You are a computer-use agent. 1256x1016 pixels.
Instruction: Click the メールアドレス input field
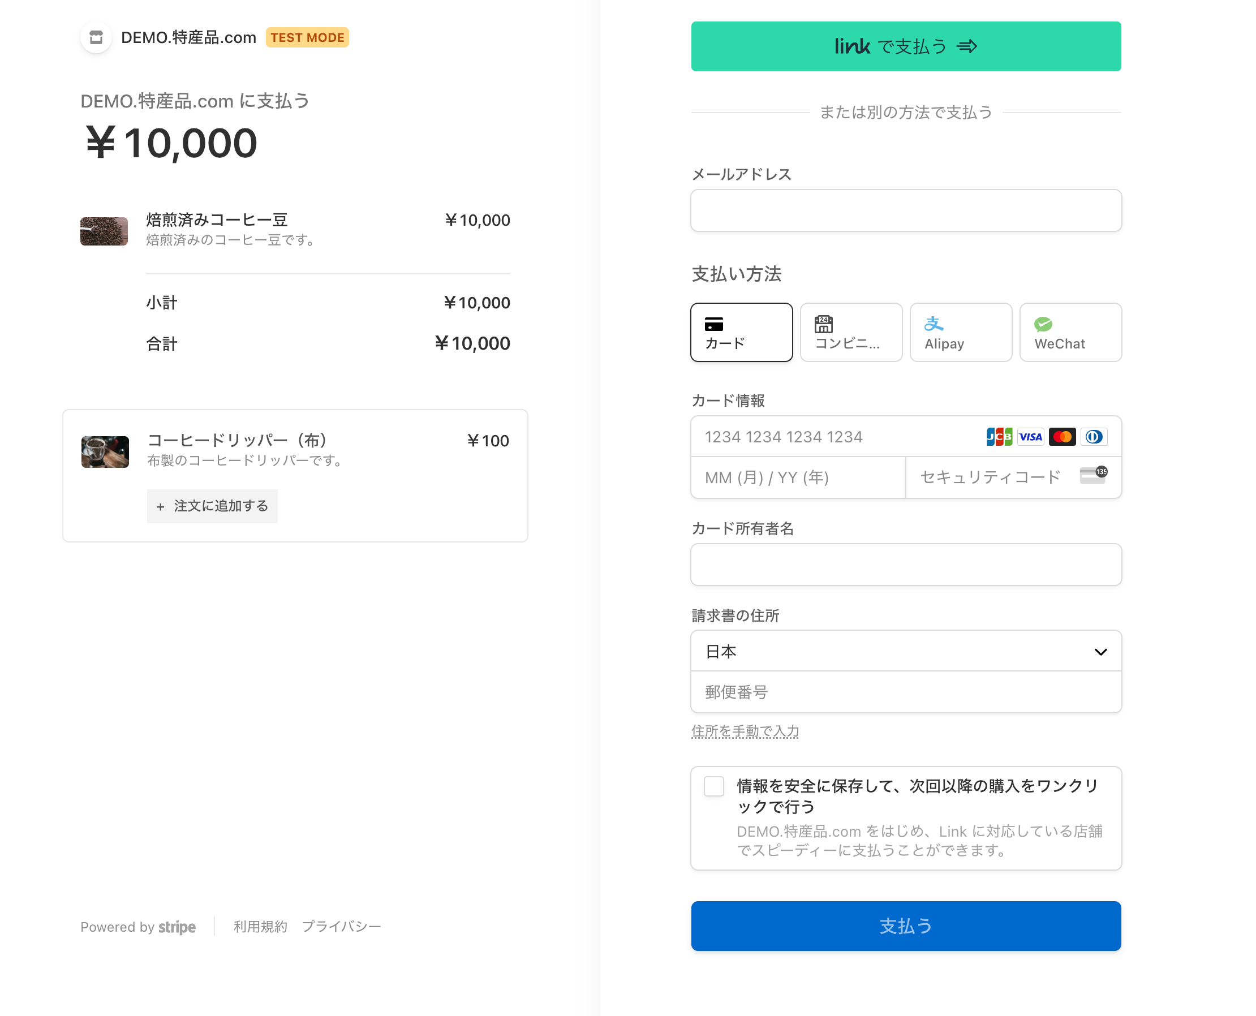pyautogui.click(x=906, y=210)
